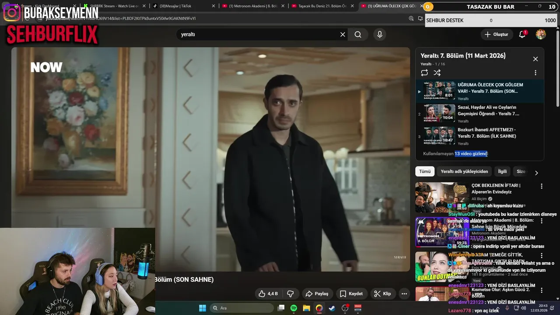560x315 pixels.
Task: Clear the search text 'yeraltı'
Action: [x=343, y=35]
